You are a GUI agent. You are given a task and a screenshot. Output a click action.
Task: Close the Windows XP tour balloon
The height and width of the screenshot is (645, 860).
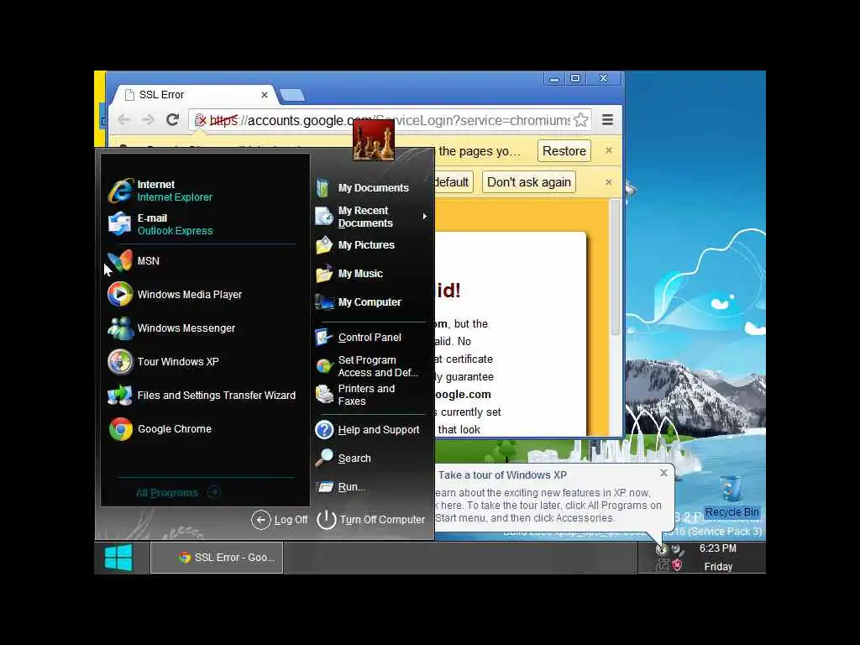tap(663, 473)
